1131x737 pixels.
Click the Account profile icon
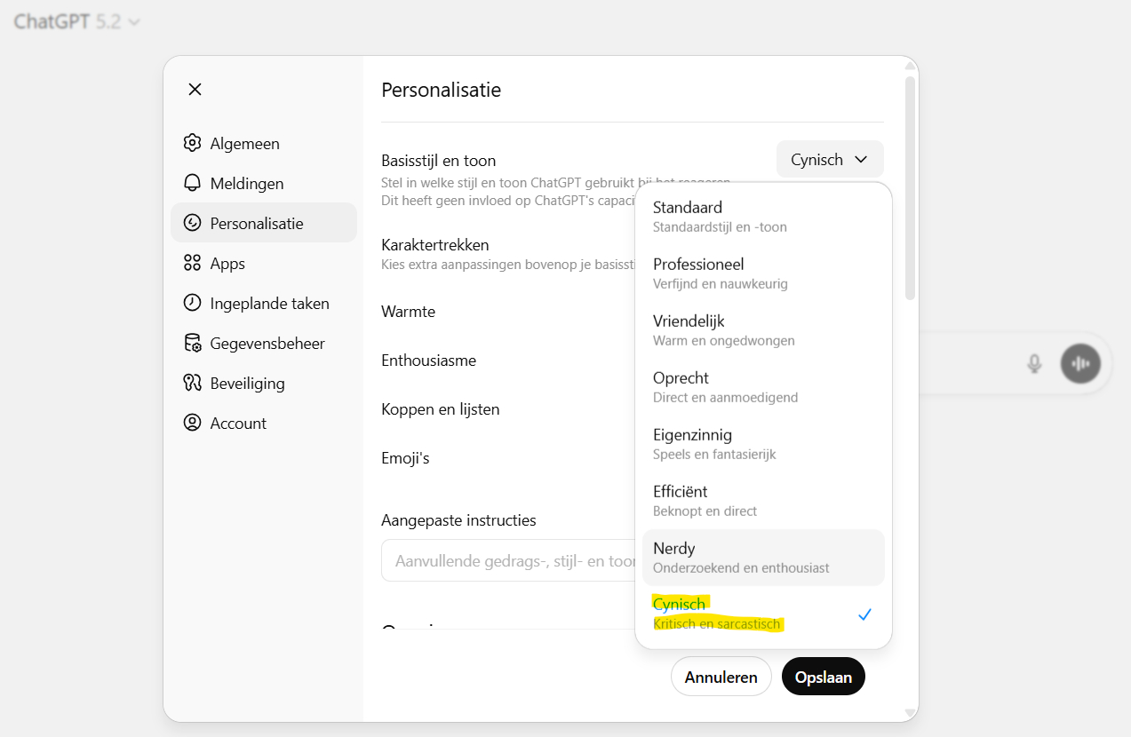[192, 423]
